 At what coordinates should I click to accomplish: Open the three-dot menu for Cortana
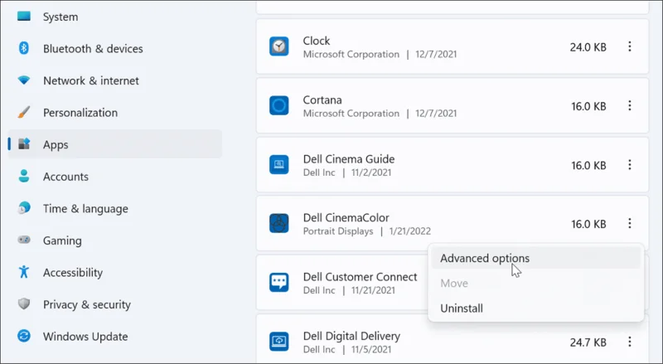[x=630, y=106]
